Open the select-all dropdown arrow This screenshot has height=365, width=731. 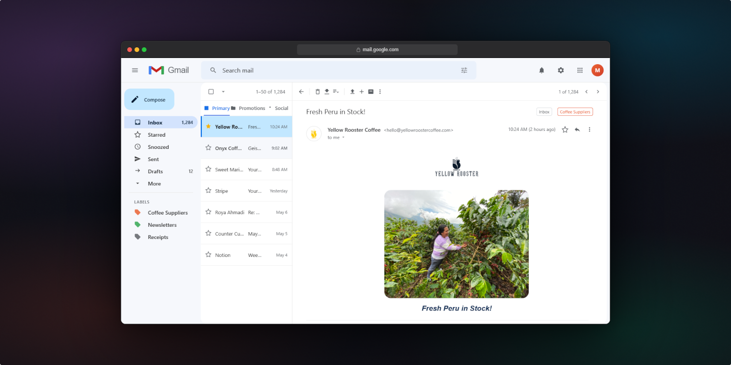point(223,91)
